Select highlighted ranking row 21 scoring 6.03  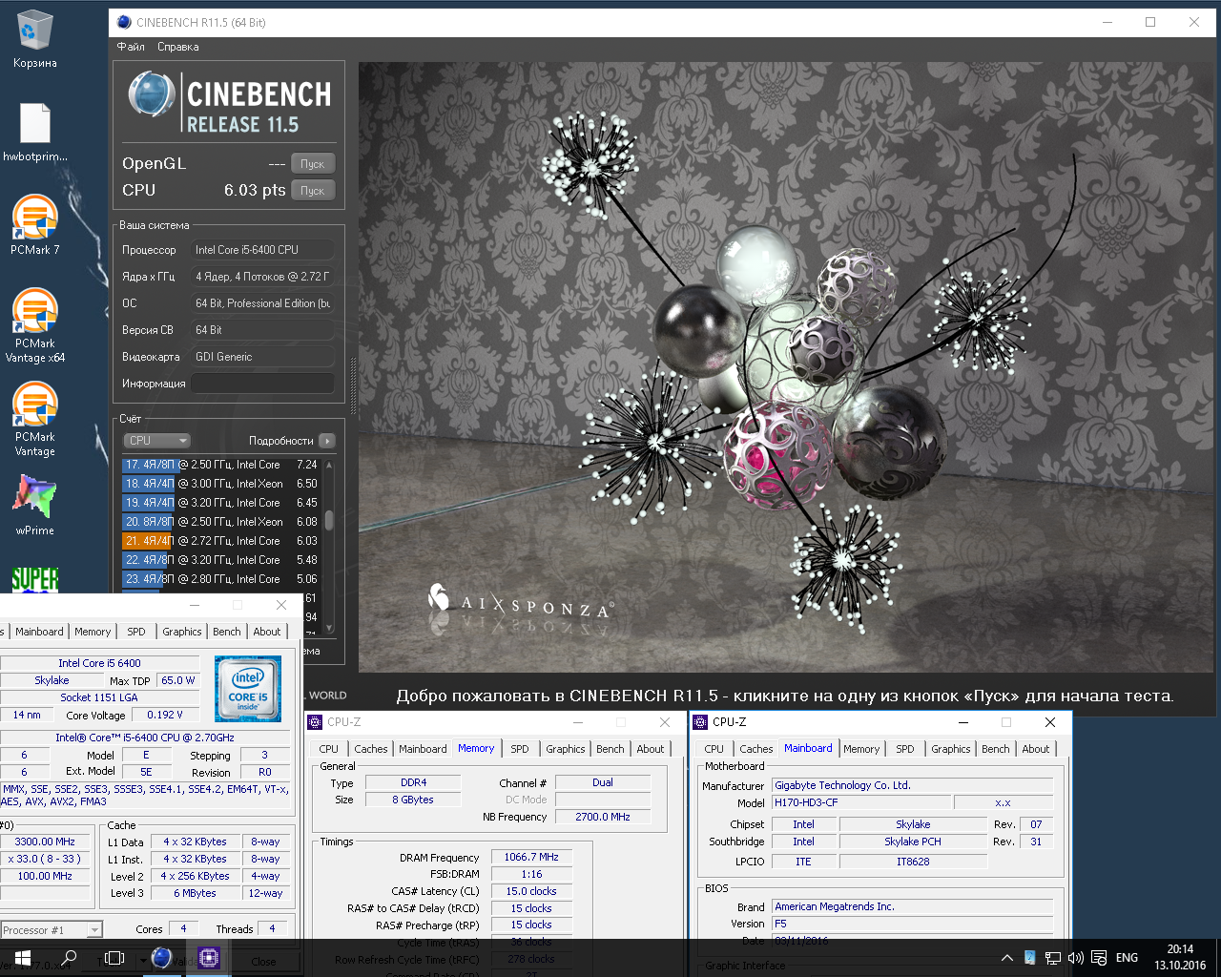coord(222,541)
